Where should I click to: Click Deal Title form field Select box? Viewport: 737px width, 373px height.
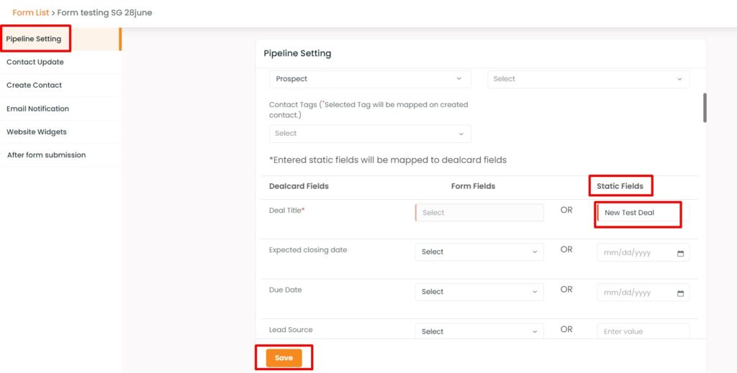479,213
